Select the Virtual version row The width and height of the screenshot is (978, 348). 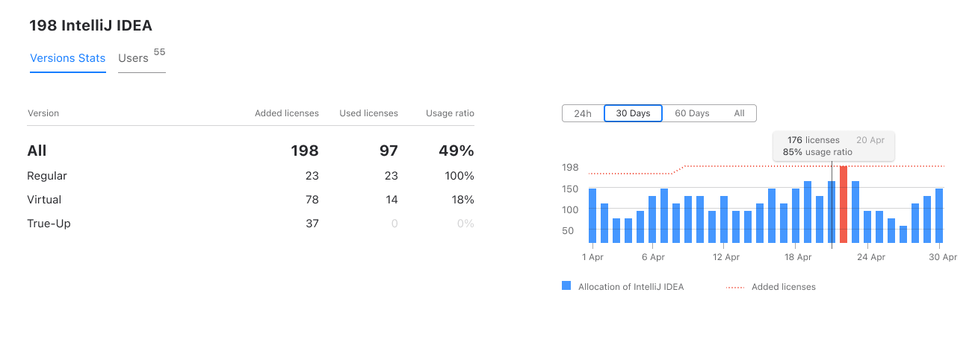(250, 200)
